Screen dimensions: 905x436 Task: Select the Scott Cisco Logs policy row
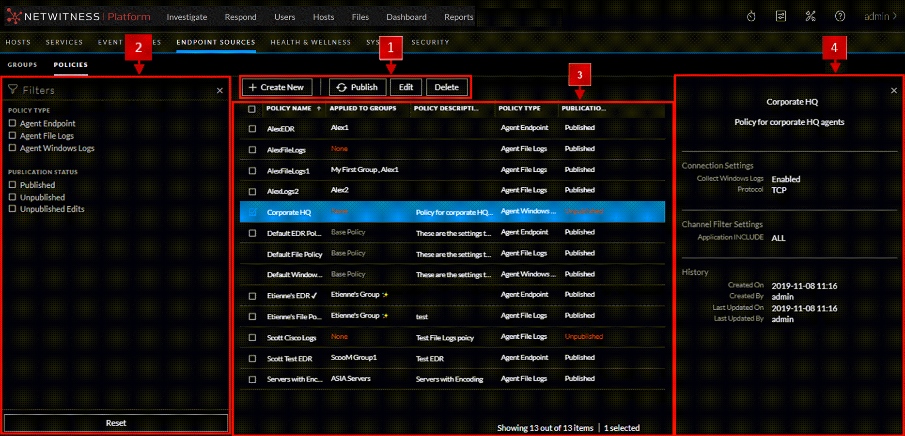pyautogui.click(x=291, y=337)
